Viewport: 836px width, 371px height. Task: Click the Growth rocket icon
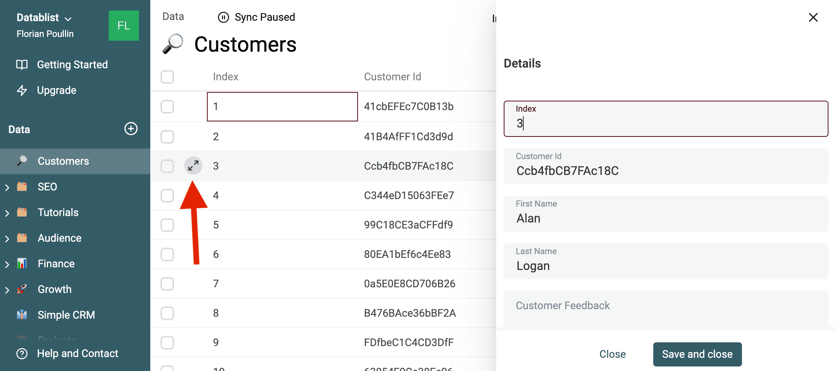coord(22,289)
